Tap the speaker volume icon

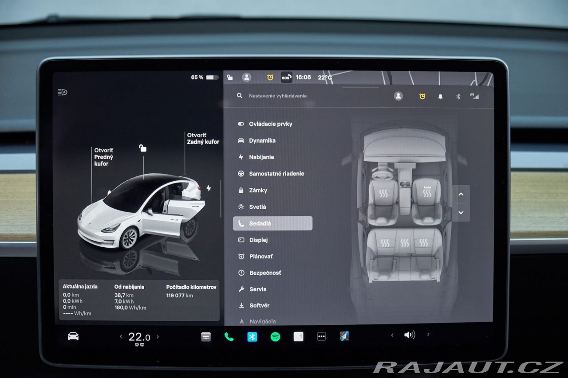pyautogui.click(x=410, y=335)
